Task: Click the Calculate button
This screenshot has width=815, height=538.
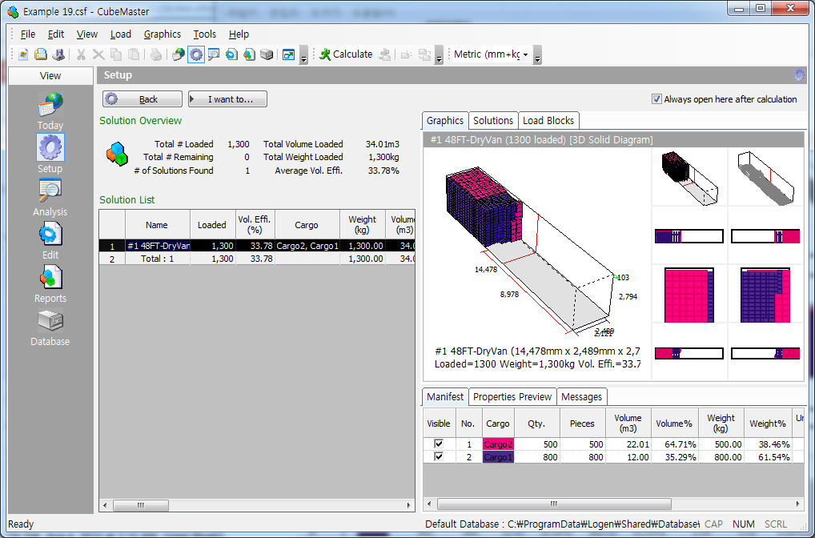Action: pos(347,54)
